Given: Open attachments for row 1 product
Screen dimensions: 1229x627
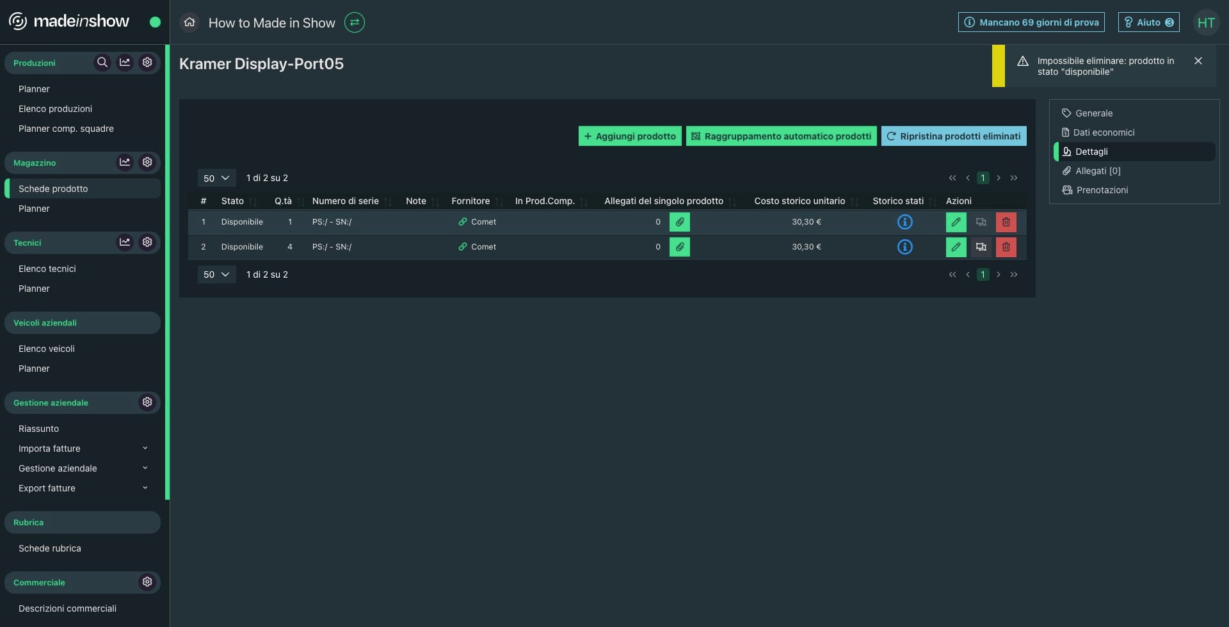Looking at the screenshot, I should point(680,222).
